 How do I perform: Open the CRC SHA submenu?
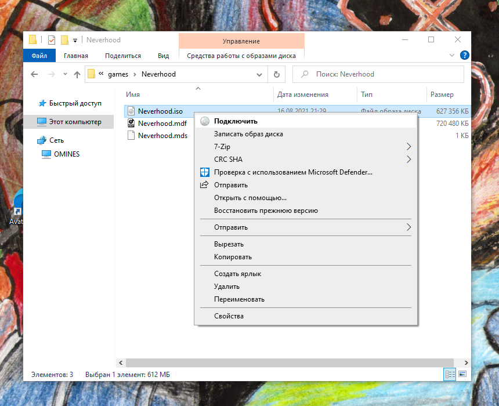[x=306, y=159]
